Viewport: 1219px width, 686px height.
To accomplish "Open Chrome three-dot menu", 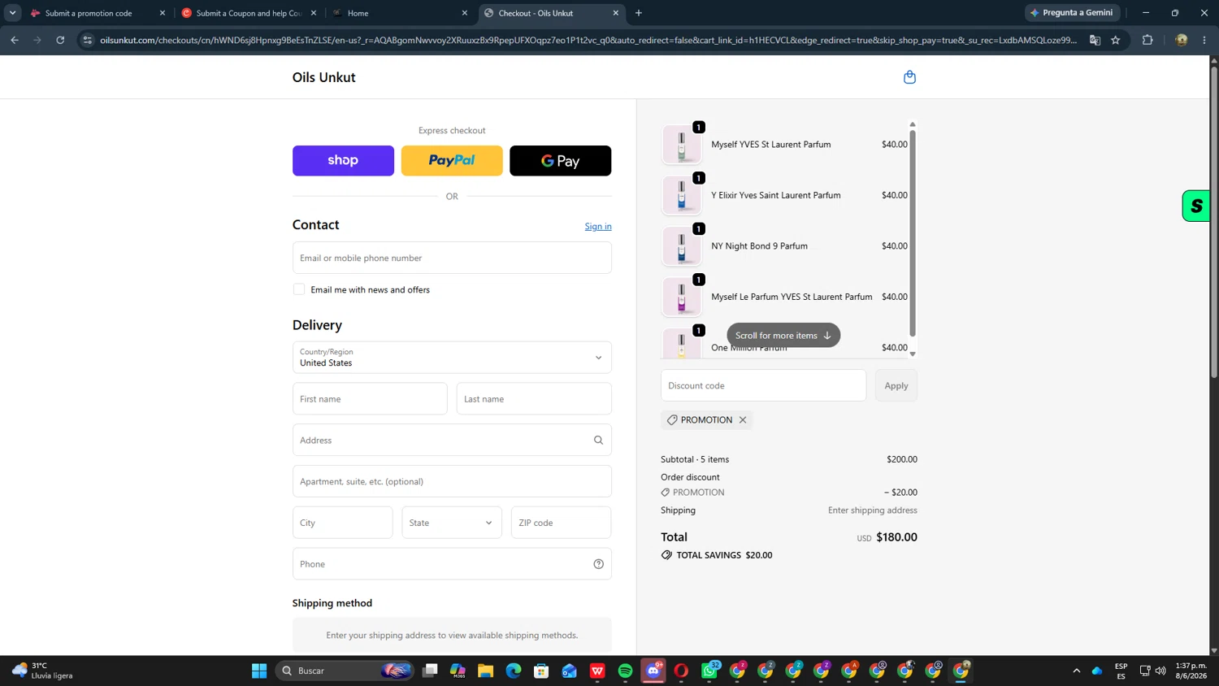I will pyautogui.click(x=1204, y=40).
